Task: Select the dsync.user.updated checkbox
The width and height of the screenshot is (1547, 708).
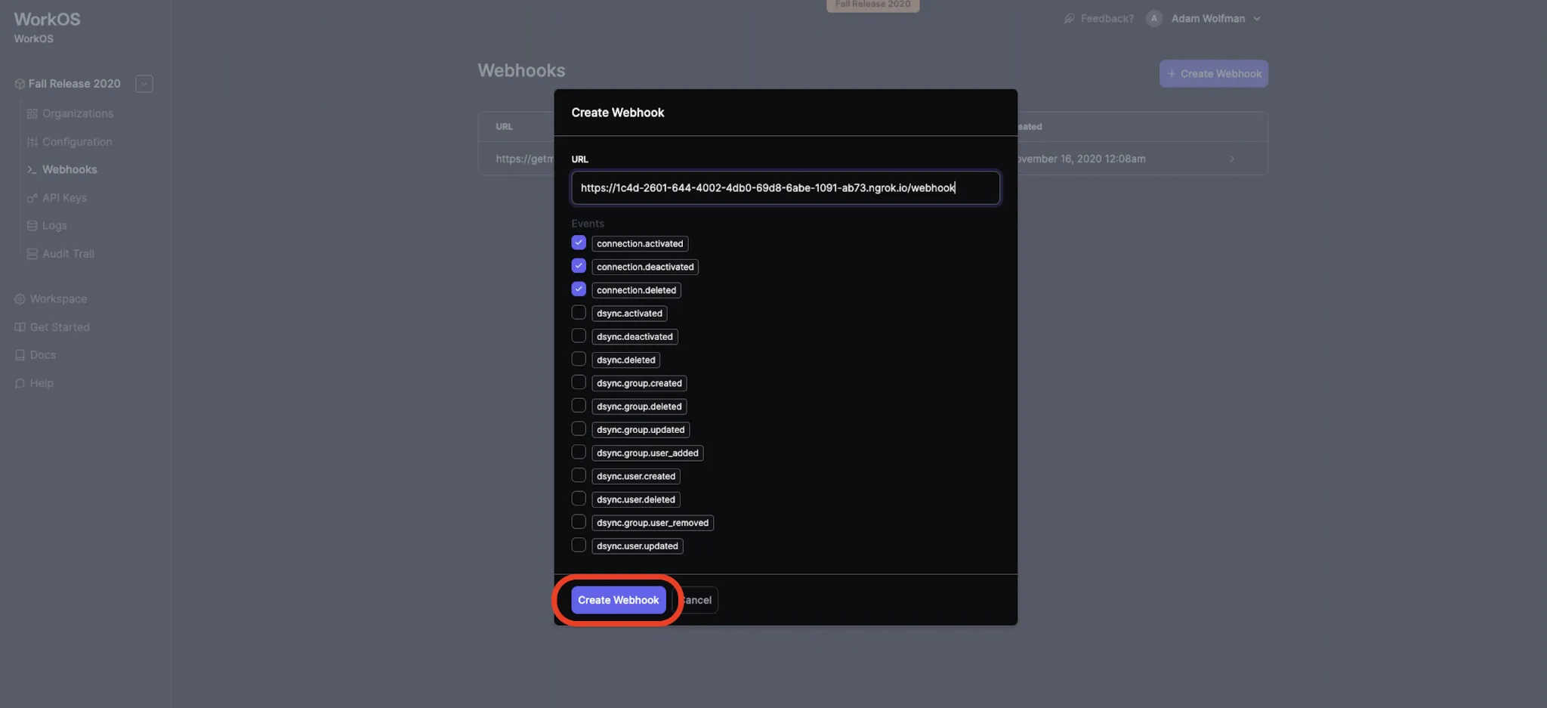Action: pos(579,546)
